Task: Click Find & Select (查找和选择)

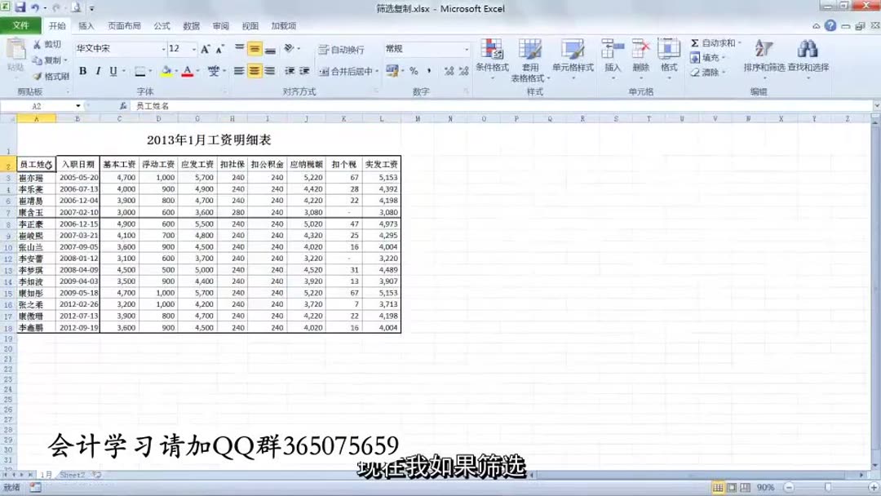Action: [808, 57]
